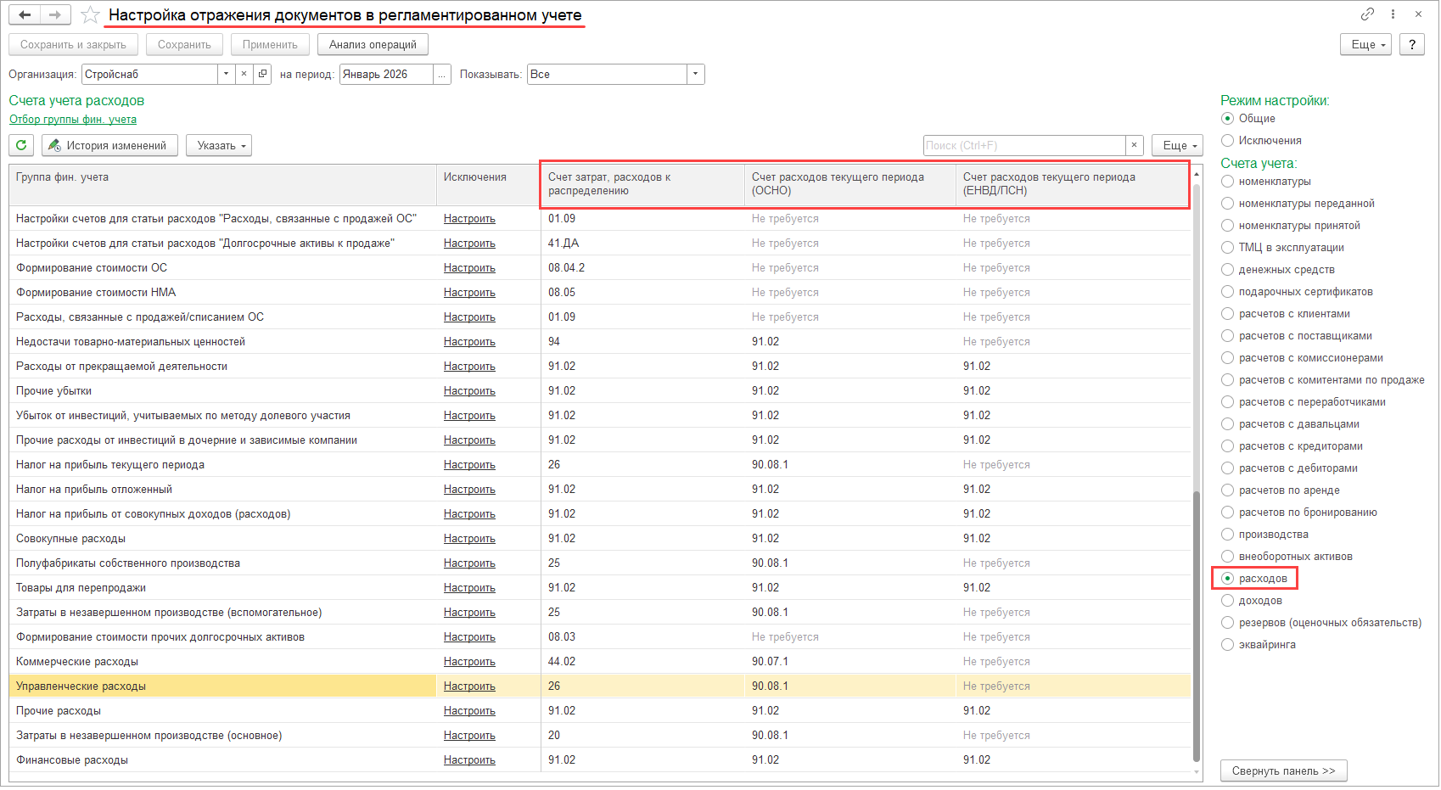Select the Исключения settings mode
The width and height of the screenshot is (1441, 790).
point(1227,141)
